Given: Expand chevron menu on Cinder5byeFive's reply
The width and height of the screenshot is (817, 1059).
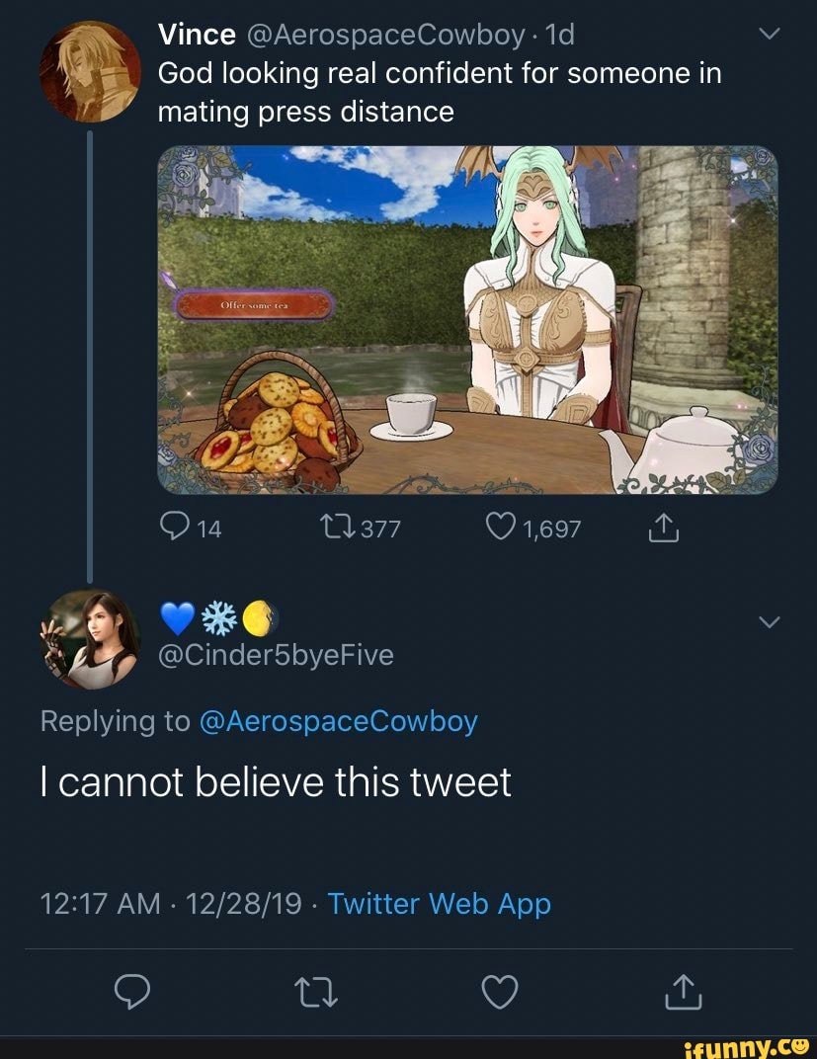Looking at the screenshot, I should [x=771, y=620].
